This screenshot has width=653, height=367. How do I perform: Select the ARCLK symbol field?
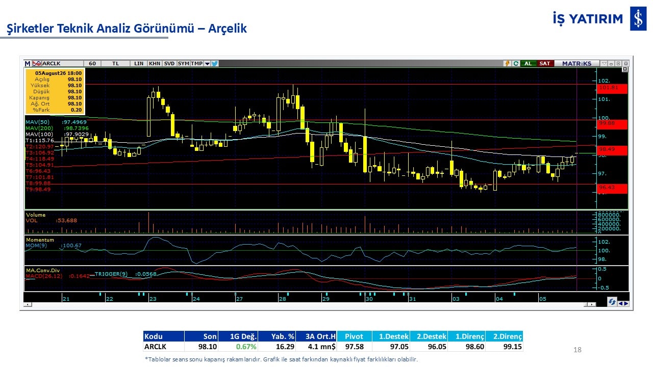point(62,64)
